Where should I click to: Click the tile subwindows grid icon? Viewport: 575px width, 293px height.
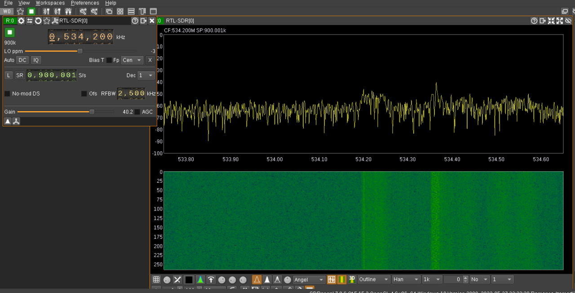point(120,11)
